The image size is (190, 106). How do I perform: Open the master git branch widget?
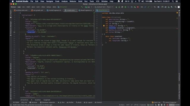(151, 105)
